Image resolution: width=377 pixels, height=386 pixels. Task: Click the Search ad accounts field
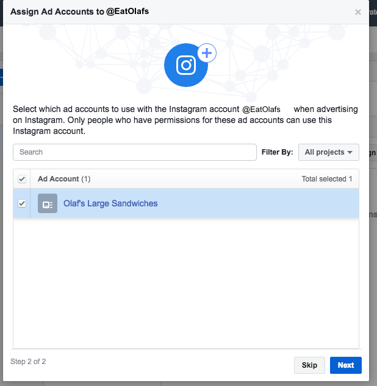pyautogui.click(x=135, y=152)
